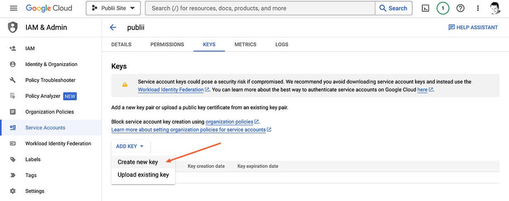Open the three-dot more options menu
The width and height of the screenshot is (509, 201).
[478, 8]
